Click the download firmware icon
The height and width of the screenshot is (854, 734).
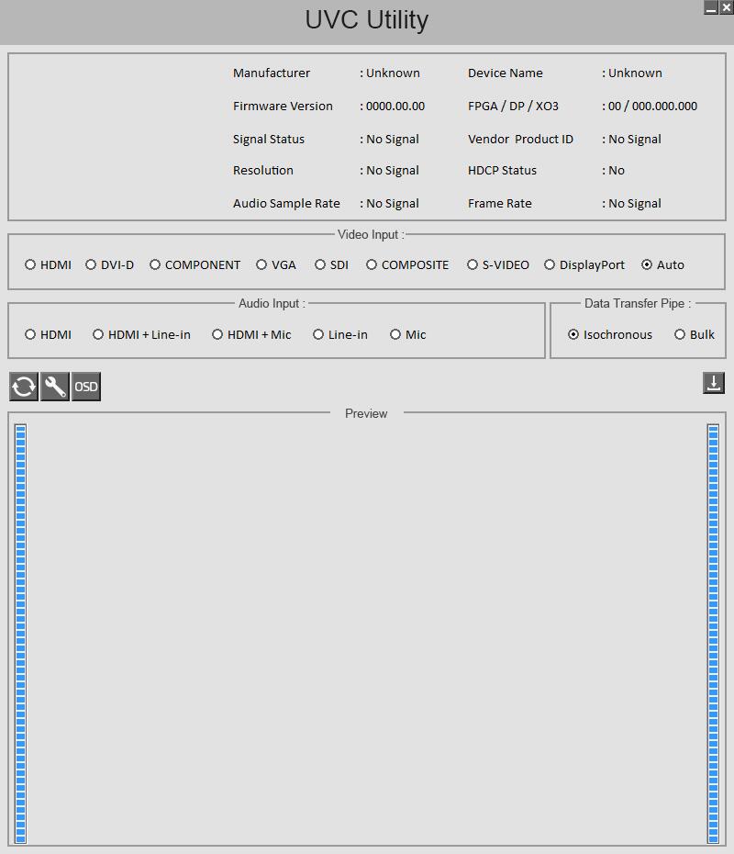coord(713,383)
